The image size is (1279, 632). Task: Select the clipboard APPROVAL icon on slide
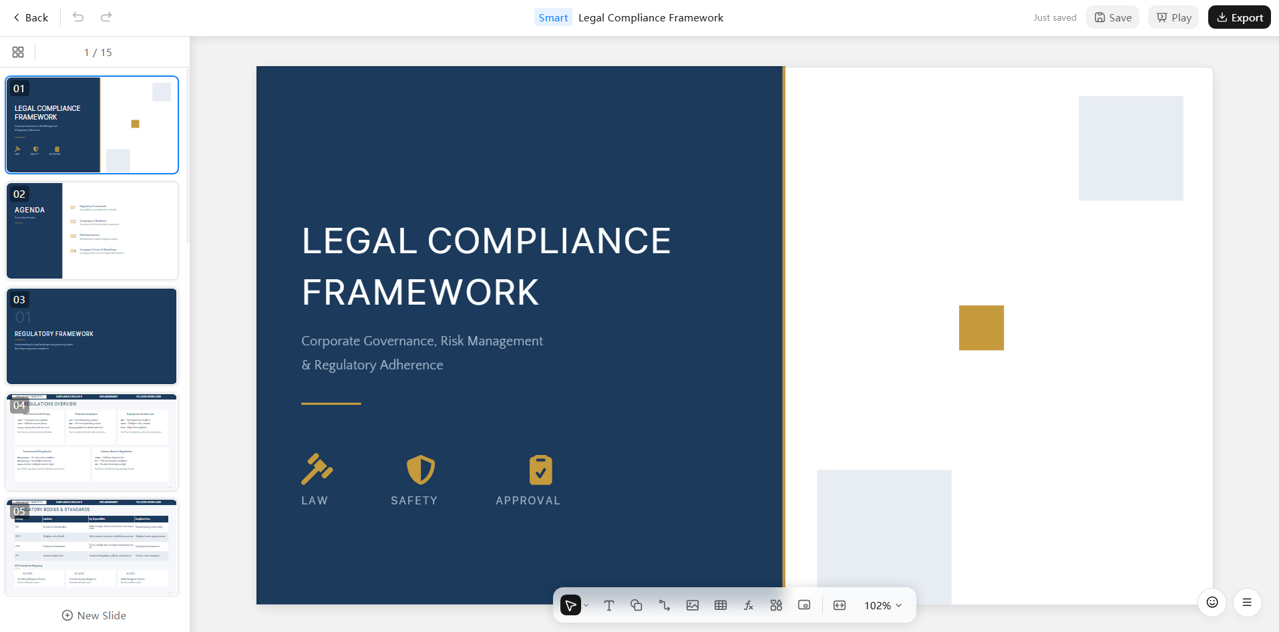click(x=541, y=470)
